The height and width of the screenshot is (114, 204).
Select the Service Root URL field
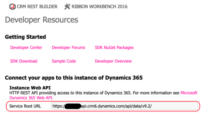pos(125,106)
